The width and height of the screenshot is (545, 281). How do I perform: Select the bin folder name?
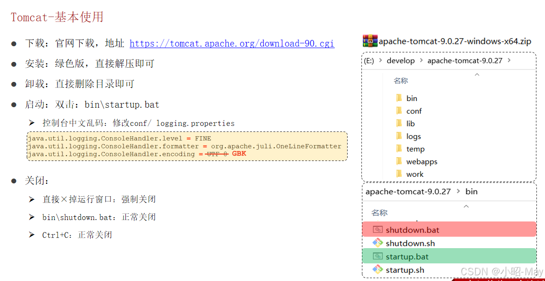pyautogui.click(x=412, y=98)
